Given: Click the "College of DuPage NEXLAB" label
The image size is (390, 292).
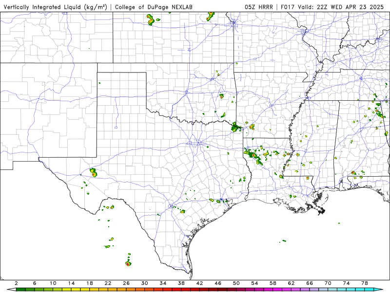Looking at the screenshot, I should (154, 7).
